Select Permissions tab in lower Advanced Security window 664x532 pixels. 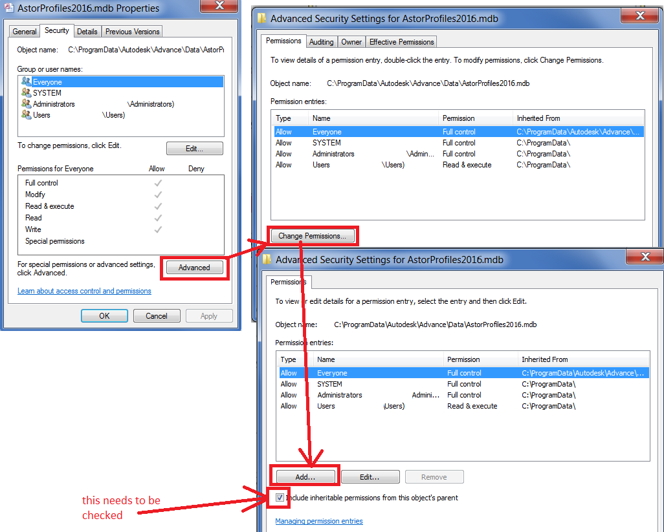click(289, 282)
